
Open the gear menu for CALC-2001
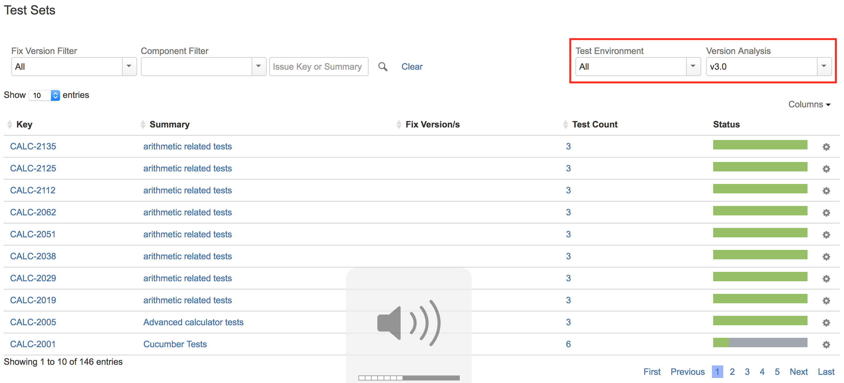(x=826, y=344)
